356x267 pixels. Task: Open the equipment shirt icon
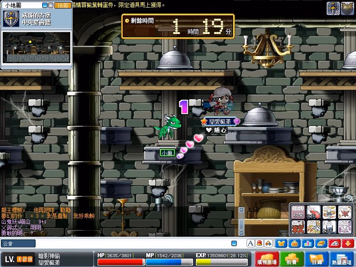(x=281, y=243)
